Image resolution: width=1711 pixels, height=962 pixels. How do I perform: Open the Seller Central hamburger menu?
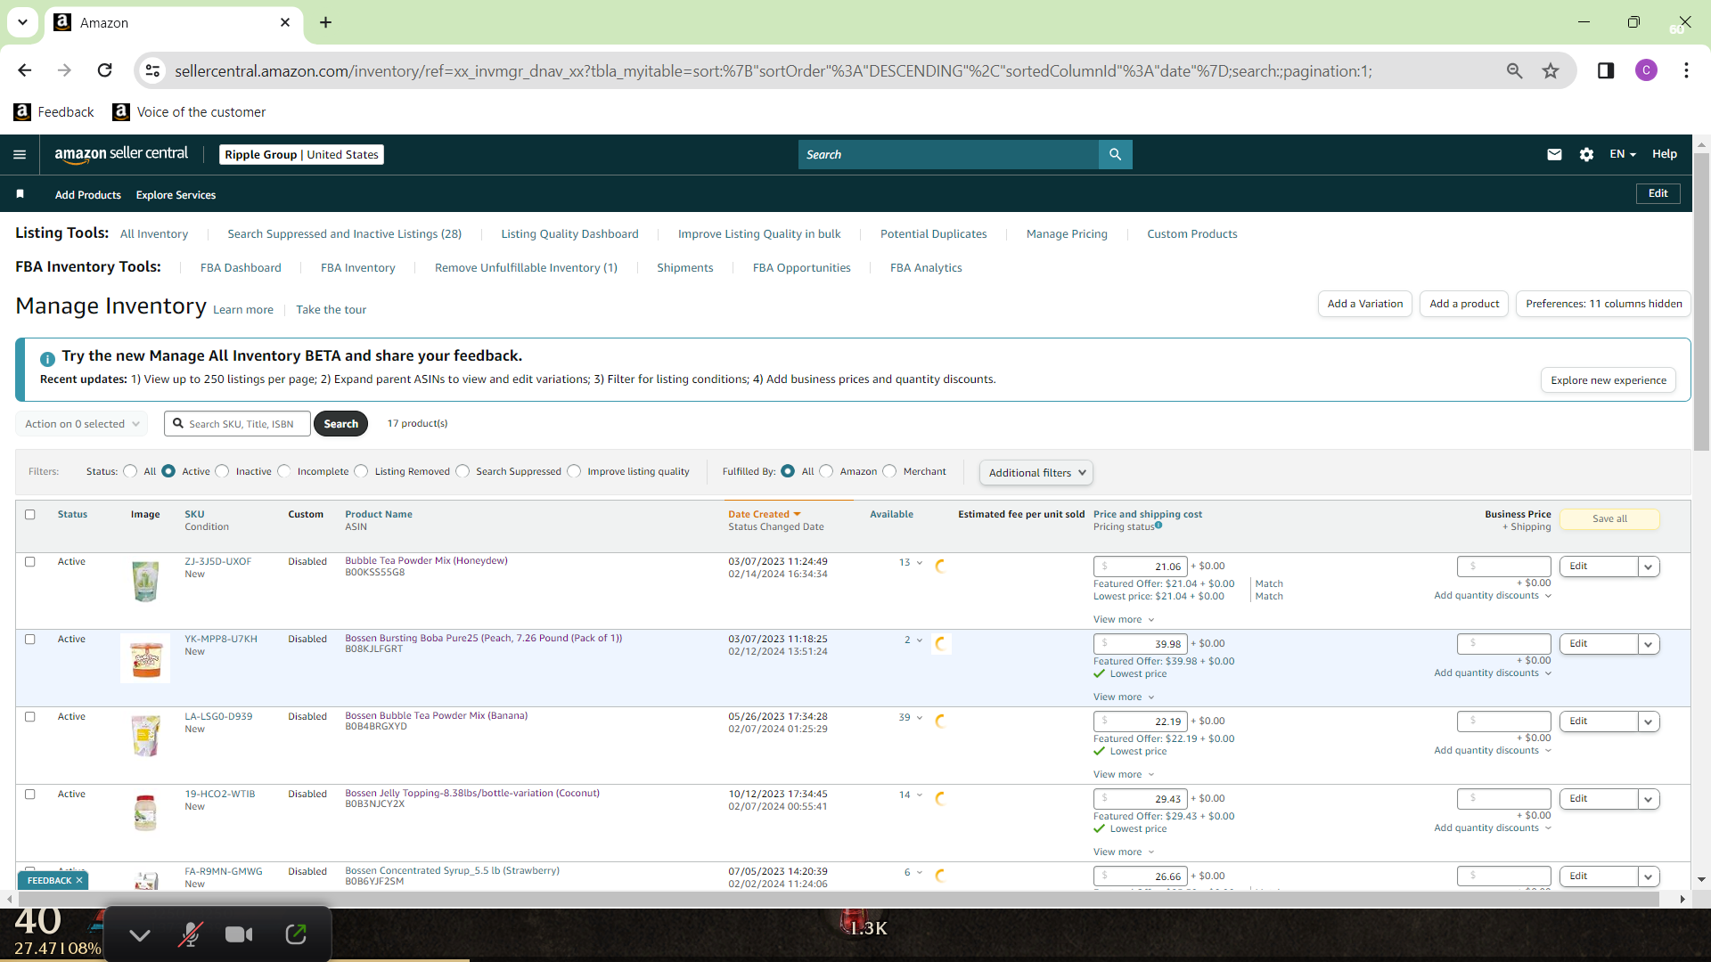pyautogui.click(x=20, y=155)
